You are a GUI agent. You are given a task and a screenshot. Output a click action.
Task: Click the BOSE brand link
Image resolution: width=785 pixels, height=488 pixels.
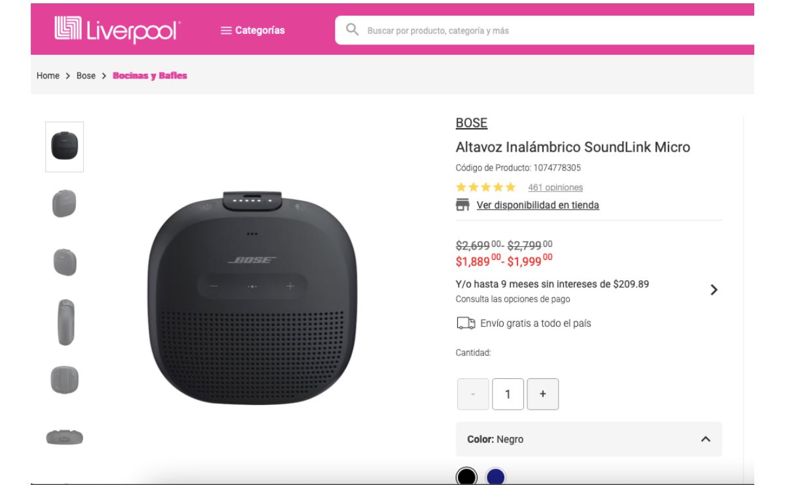[472, 123]
